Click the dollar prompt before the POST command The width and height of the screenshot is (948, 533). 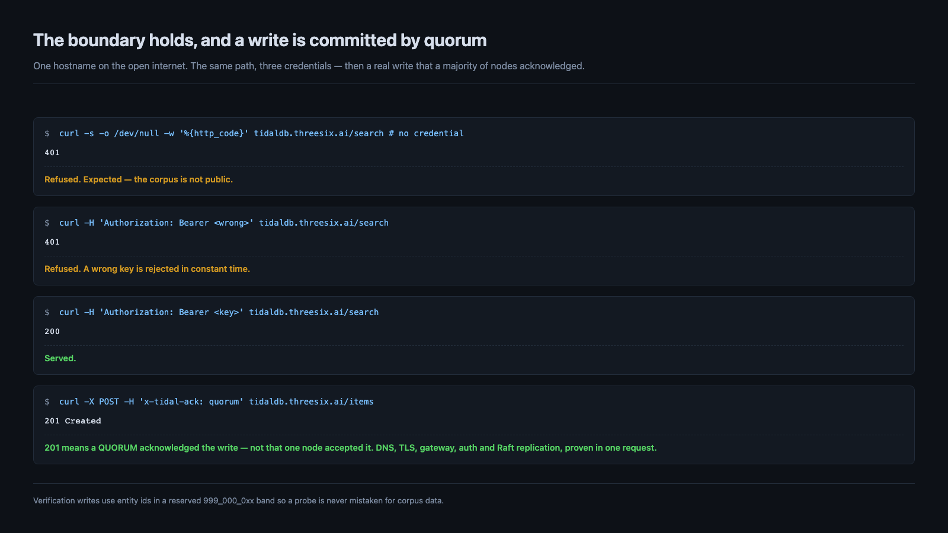(47, 402)
